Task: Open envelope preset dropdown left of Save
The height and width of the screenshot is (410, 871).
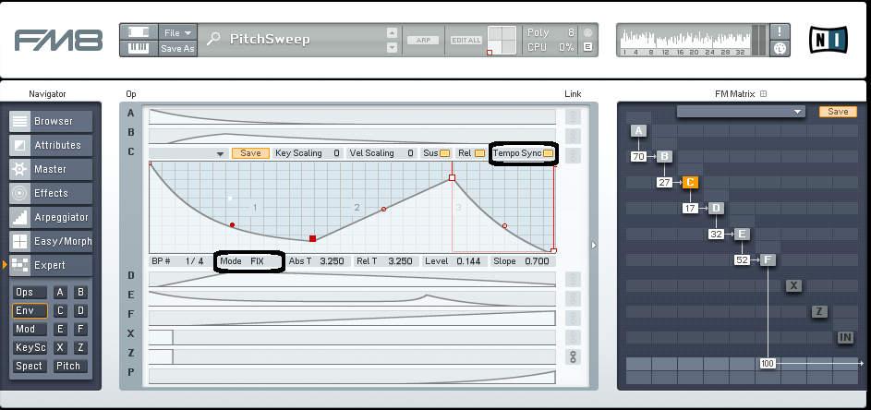Action: 188,153
